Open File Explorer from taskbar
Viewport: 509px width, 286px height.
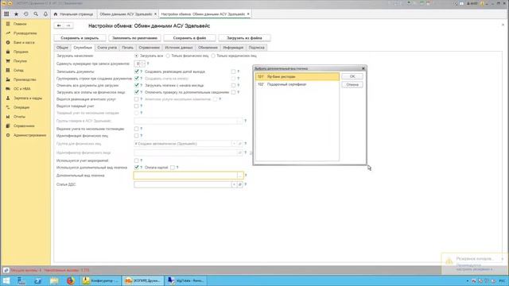(54, 280)
